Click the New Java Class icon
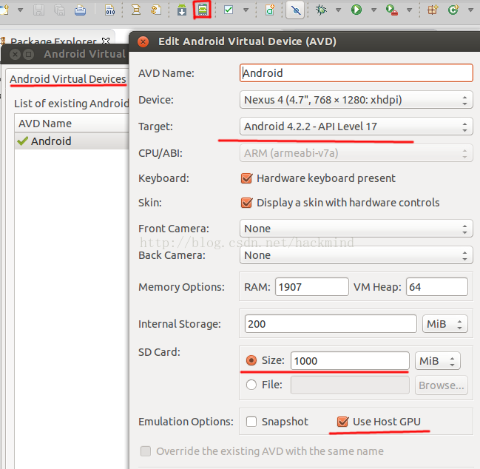The height and width of the screenshot is (469, 480). click(453, 10)
